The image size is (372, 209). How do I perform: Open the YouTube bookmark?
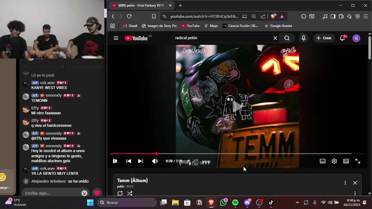[x=190, y=26]
